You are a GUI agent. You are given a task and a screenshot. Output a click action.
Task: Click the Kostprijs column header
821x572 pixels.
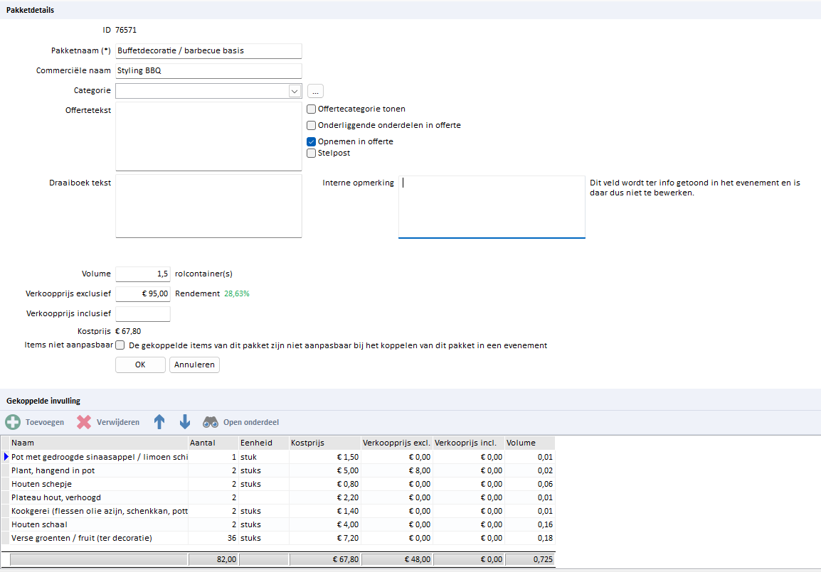tap(324, 443)
